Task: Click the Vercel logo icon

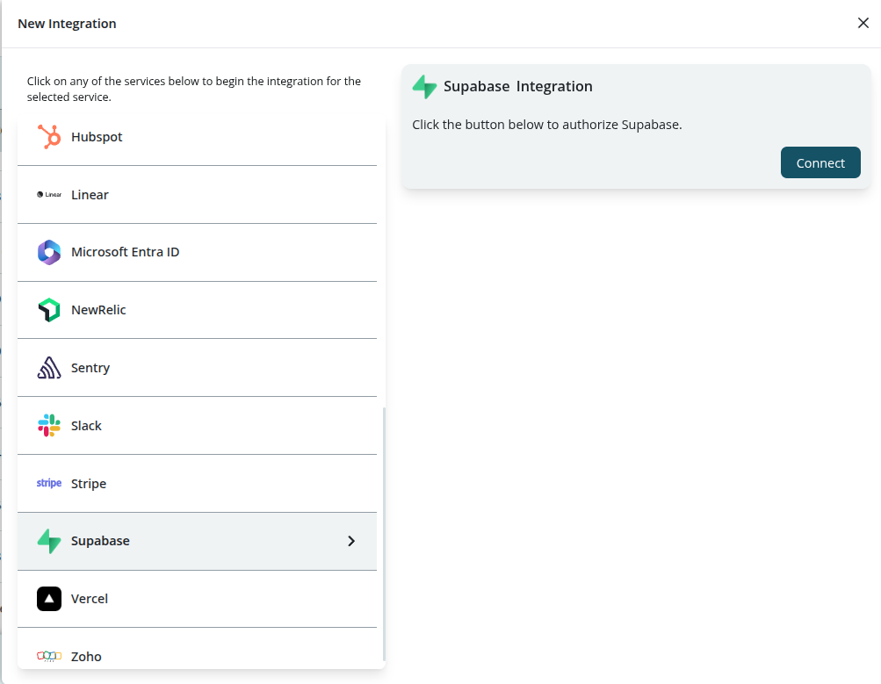Action: point(49,599)
